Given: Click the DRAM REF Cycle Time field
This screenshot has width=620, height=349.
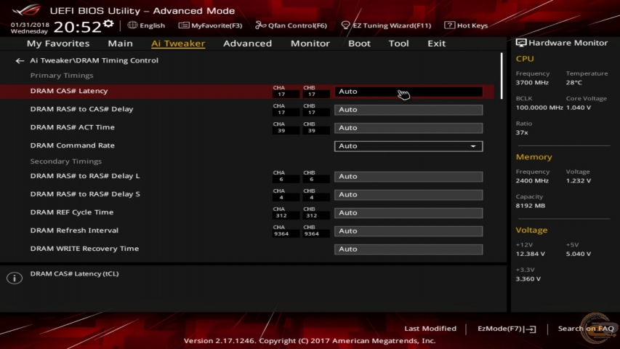Looking at the screenshot, I should pos(408,213).
